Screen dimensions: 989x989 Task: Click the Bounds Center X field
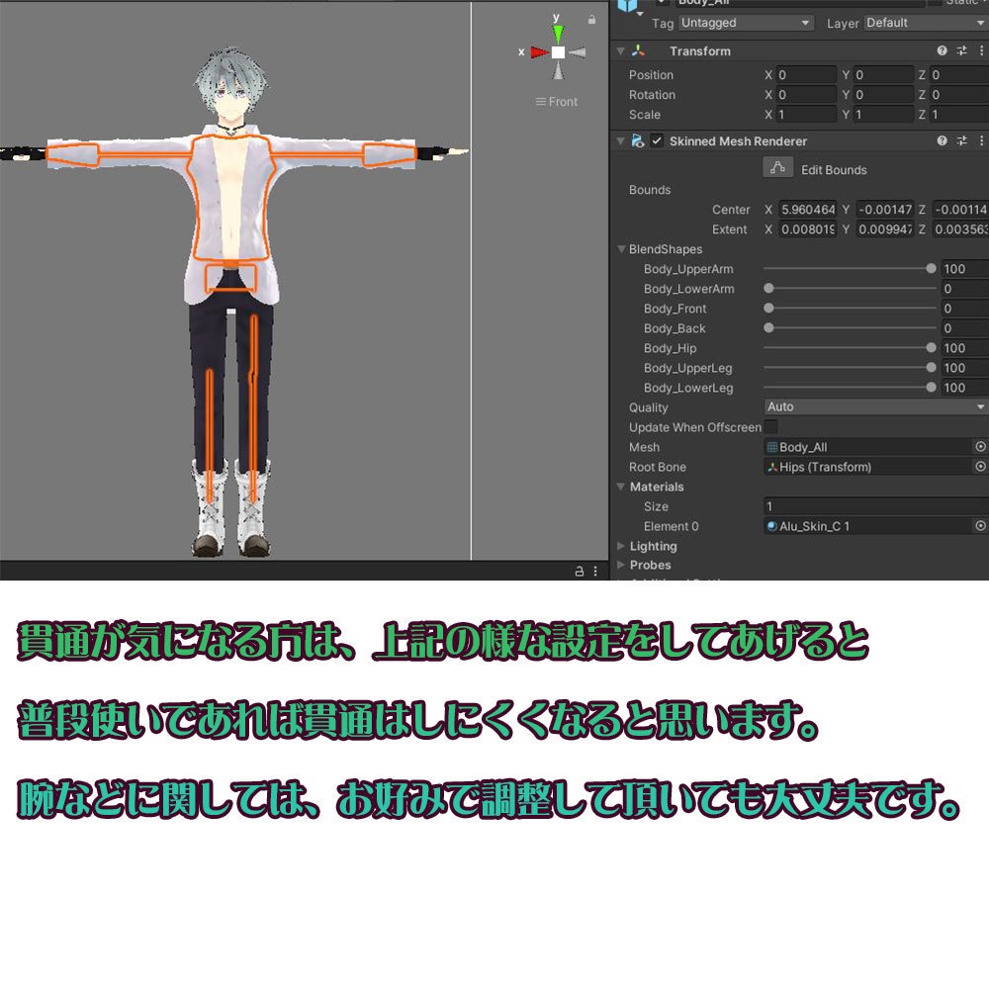[x=808, y=210]
